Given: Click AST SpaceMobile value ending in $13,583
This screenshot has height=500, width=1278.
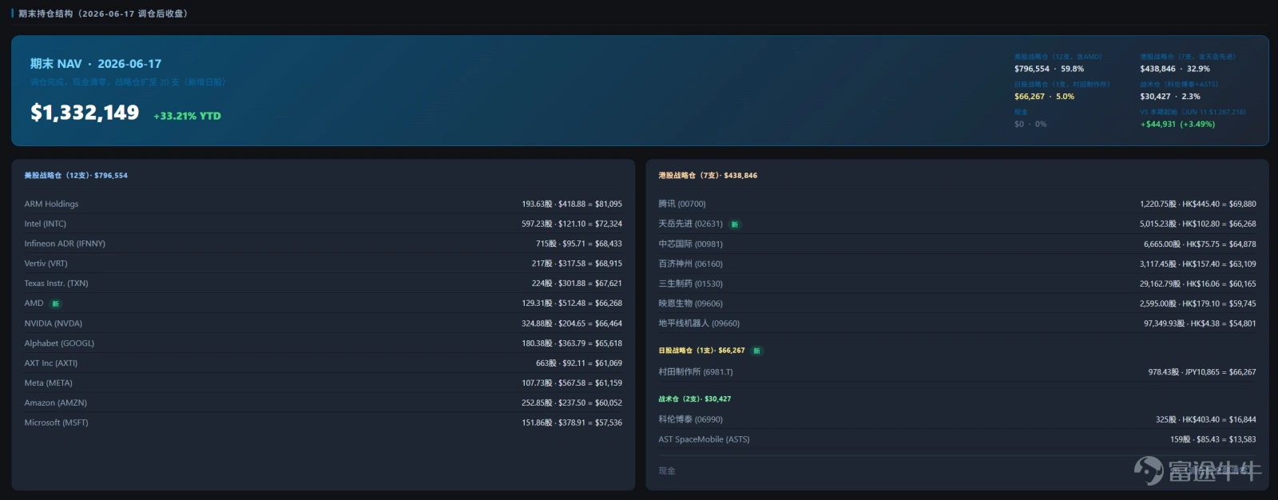Looking at the screenshot, I should (x=1213, y=440).
